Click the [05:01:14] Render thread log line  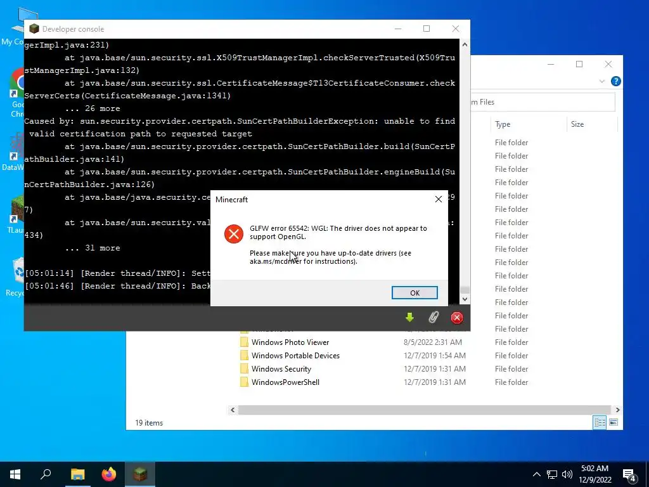tap(117, 273)
